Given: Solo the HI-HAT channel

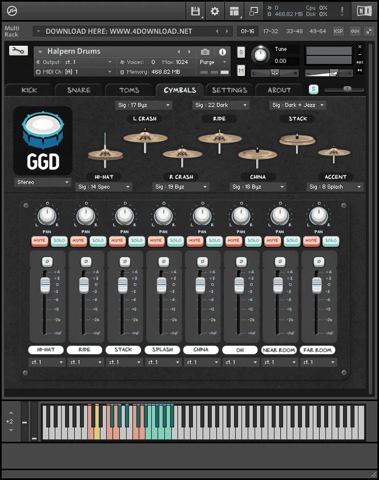Looking at the screenshot, I should tap(59, 241).
